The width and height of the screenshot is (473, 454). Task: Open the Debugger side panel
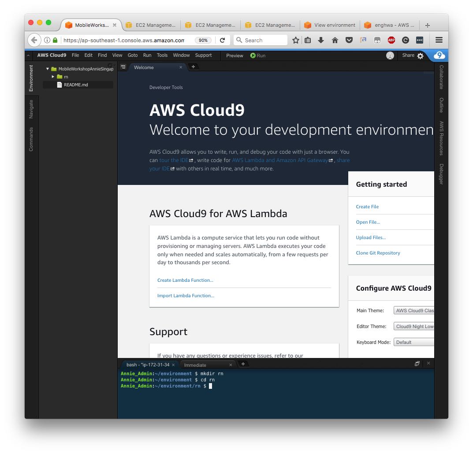[x=441, y=174]
